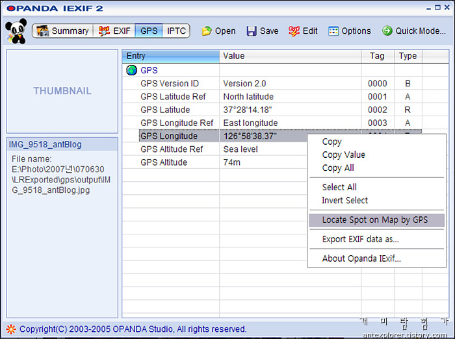455x339 pixels.
Task: Click the THUMBNAIL preview area
Action: click(x=62, y=91)
